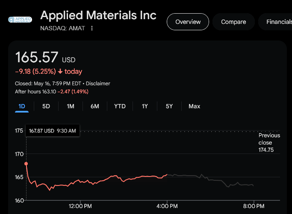
Task: Click the 165.57 price value
Action: pos(36,57)
